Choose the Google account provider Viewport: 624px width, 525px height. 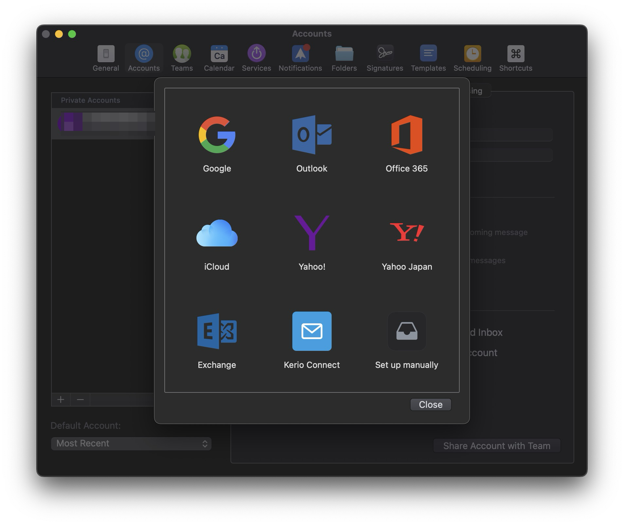[217, 144]
